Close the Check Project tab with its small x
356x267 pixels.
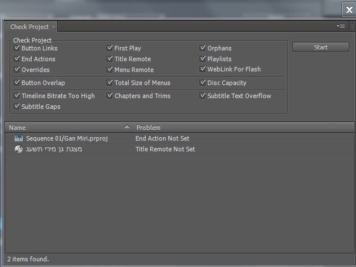tap(53, 26)
